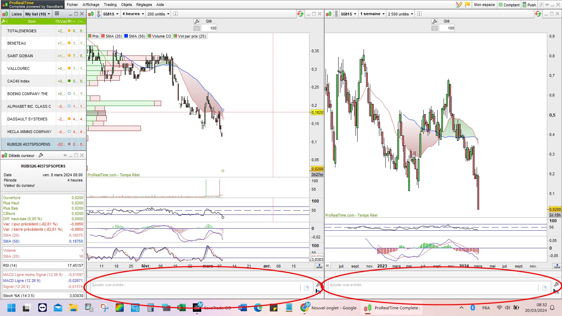Click the right chart link-group icon
Image resolution: width=562 pixels, height=316 pixels.
click(x=336, y=14)
